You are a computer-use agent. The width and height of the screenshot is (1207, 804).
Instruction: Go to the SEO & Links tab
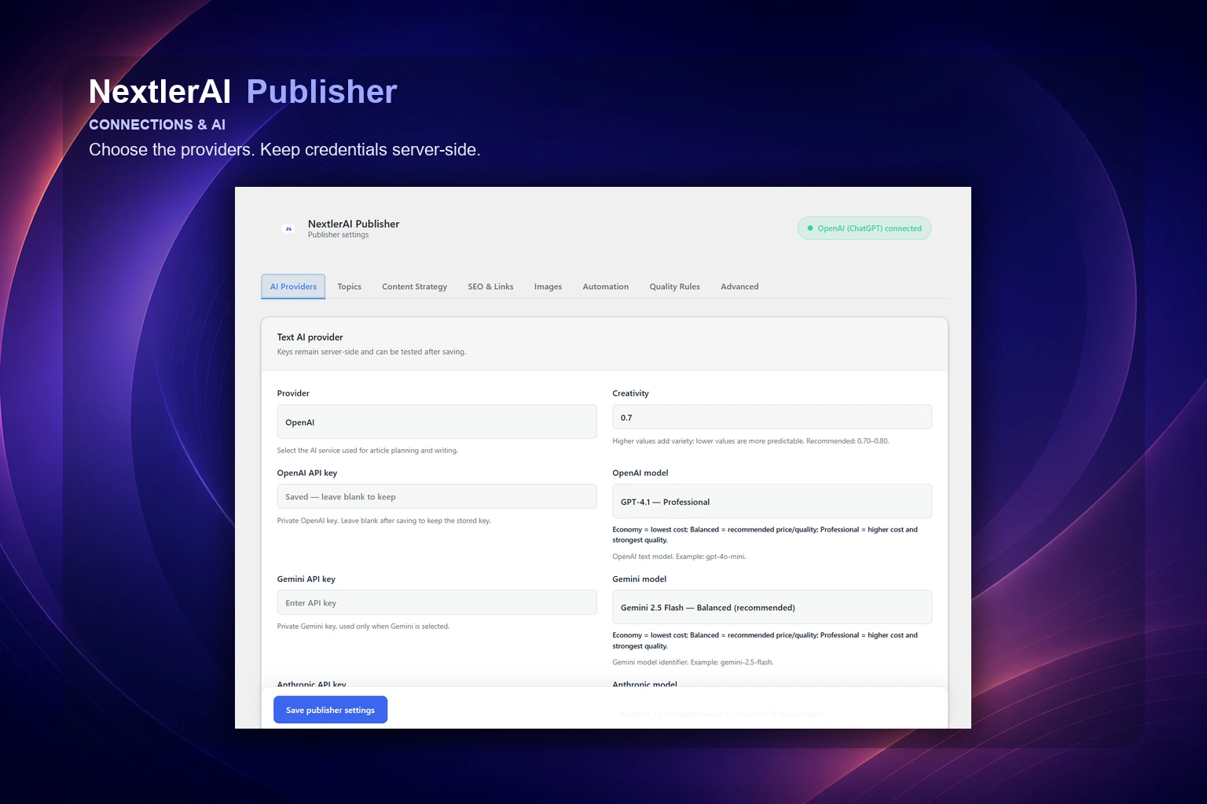pyautogui.click(x=490, y=287)
